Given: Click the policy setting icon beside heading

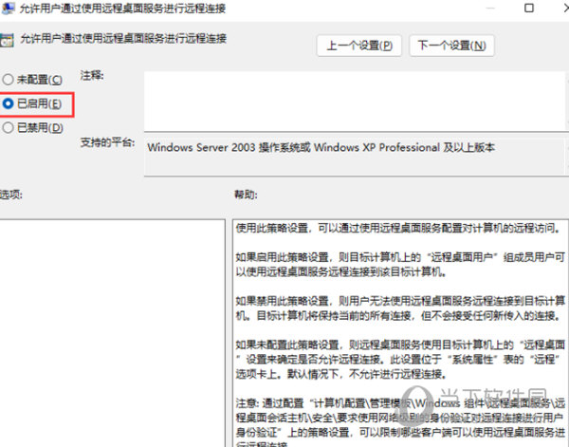Looking at the screenshot, I should (x=7, y=40).
